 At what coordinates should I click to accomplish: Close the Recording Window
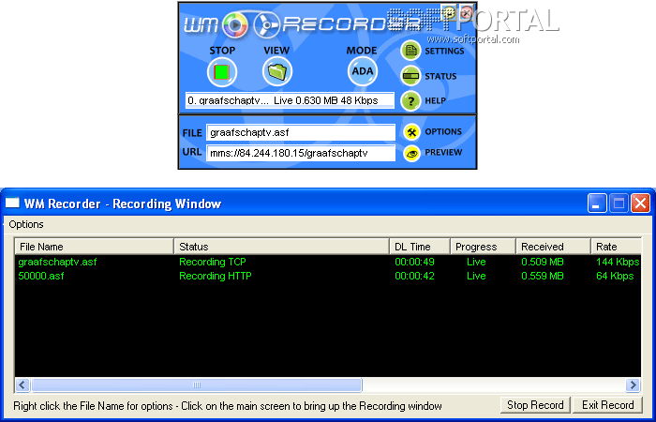640,203
